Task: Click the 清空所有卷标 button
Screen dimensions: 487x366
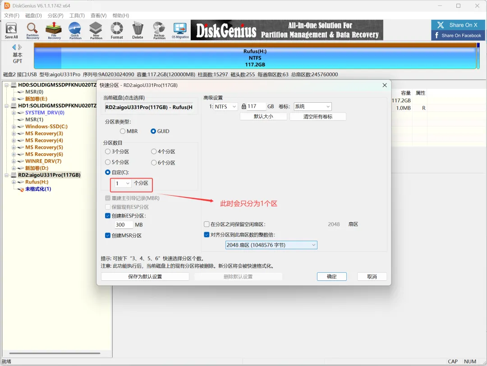Action: [x=318, y=116]
